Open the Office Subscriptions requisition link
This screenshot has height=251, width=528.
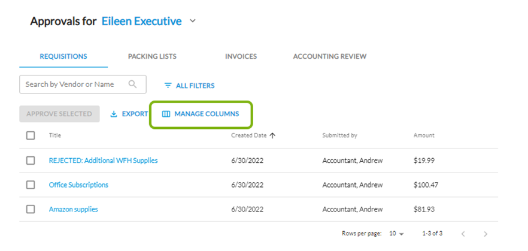tap(78, 185)
